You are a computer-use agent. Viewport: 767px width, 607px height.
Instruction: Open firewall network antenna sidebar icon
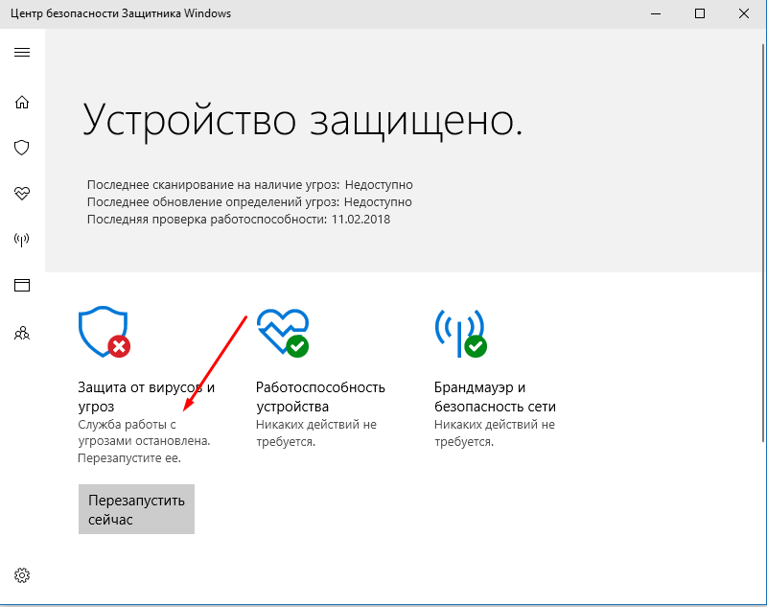point(22,239)
